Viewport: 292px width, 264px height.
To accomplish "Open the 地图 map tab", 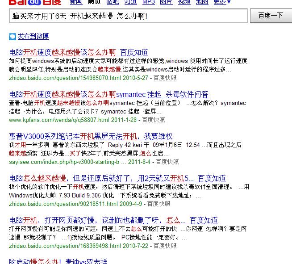I will pos(202,2).
